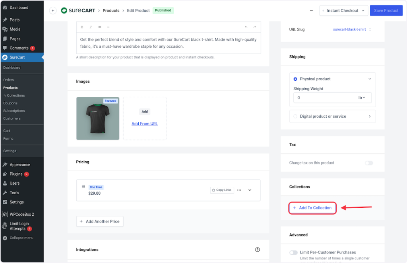Image resolution: width=407 pixels, height=263 pixels.
Task: Open Coupons in the SureCart sidebar
Action: coord(10,103)
